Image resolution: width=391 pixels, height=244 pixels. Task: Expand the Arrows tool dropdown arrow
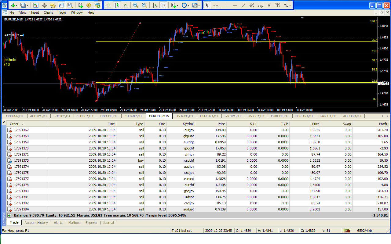click(x=290, y=5)
